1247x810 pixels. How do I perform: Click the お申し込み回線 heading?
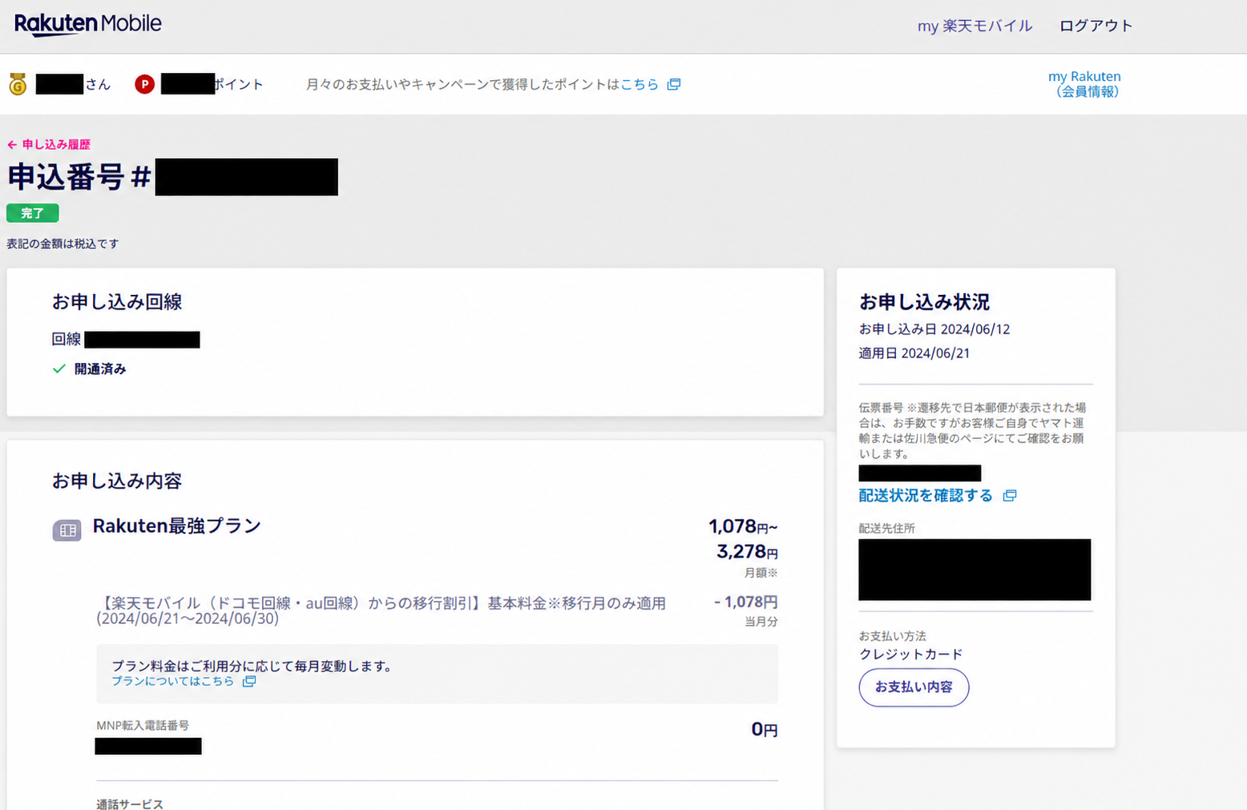[117, 302]
